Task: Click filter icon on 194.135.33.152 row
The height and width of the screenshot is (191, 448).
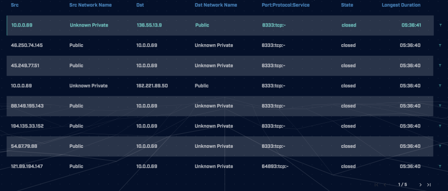Action: pyautogui.click(x=440, y=126)
